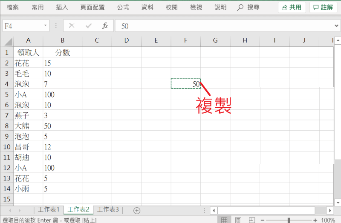
Task: Click cell F4 containing 50
Action: [x=186, y=84]
